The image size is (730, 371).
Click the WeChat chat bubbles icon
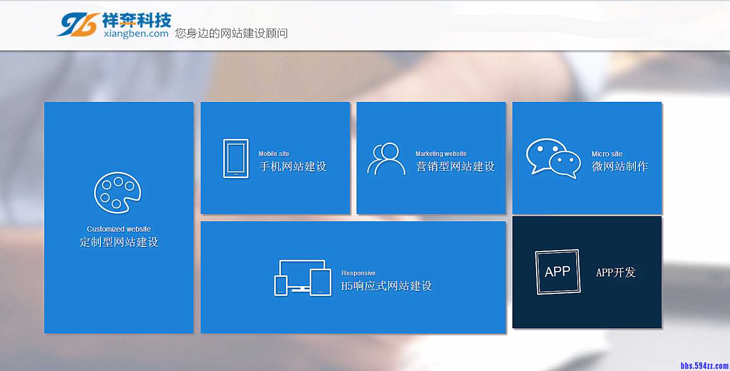pos(554,158)
